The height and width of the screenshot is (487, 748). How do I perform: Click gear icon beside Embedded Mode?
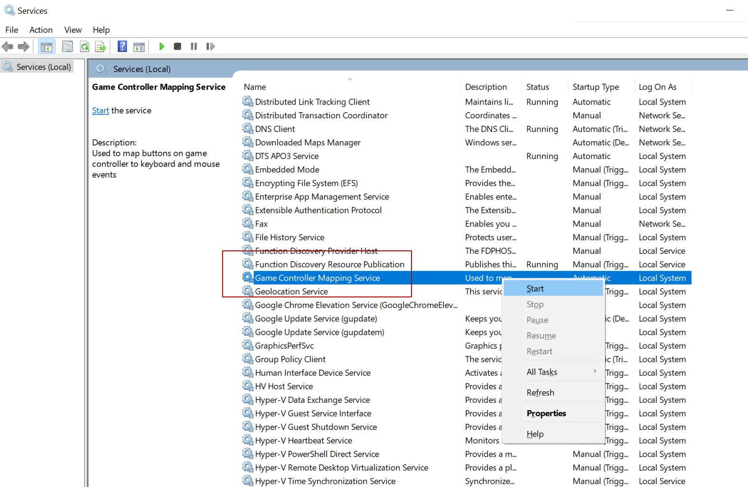click(248, 169)
